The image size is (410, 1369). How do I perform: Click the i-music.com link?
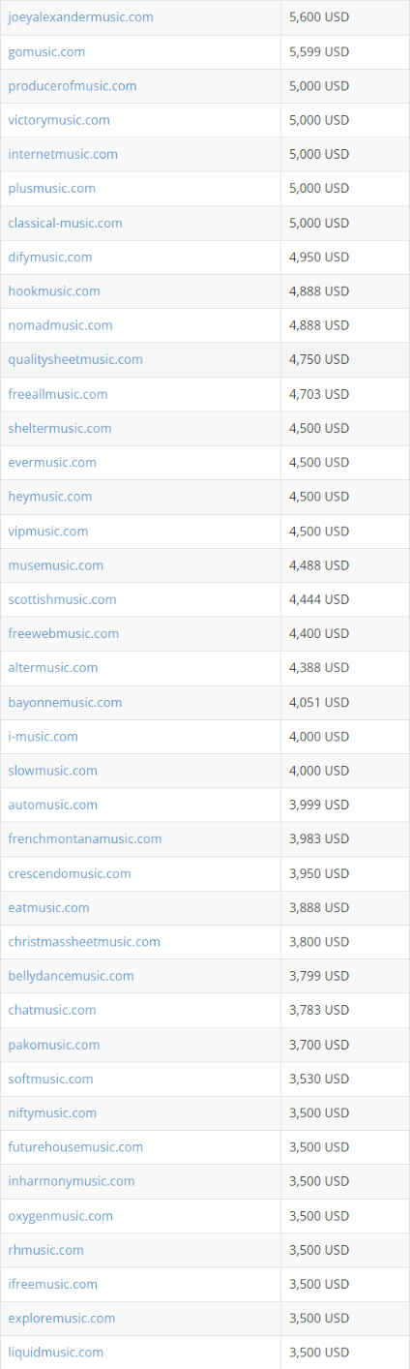(44, 737)
